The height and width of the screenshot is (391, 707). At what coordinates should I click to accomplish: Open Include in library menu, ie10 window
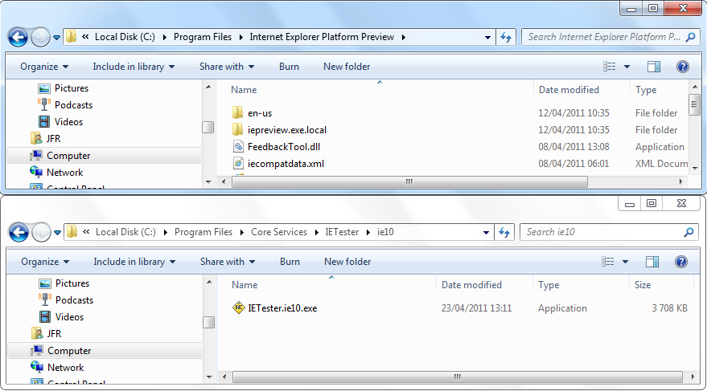(x=134, y=262)
